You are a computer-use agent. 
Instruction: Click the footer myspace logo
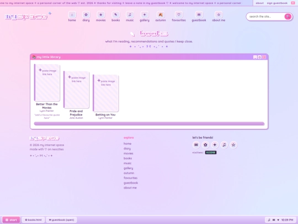coord(45,138)
